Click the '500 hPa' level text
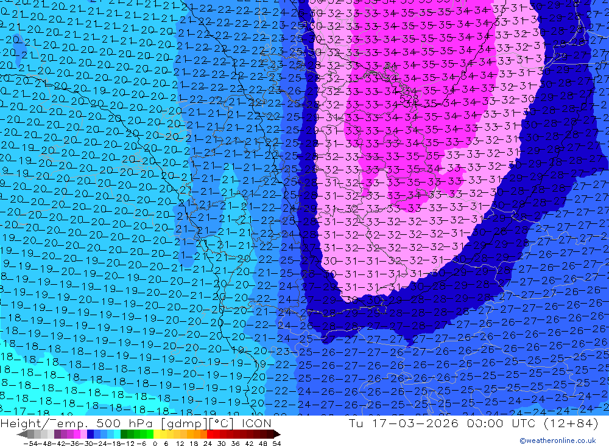This screenshot has width=609, height=446. tap(124, 423)
